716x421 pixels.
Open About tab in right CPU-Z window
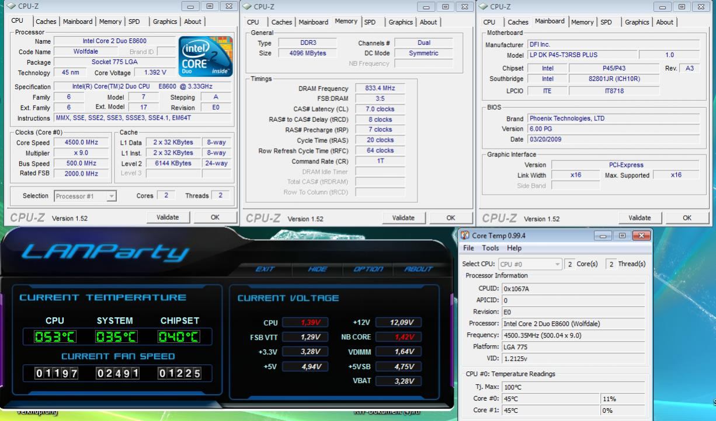(665, 22)
